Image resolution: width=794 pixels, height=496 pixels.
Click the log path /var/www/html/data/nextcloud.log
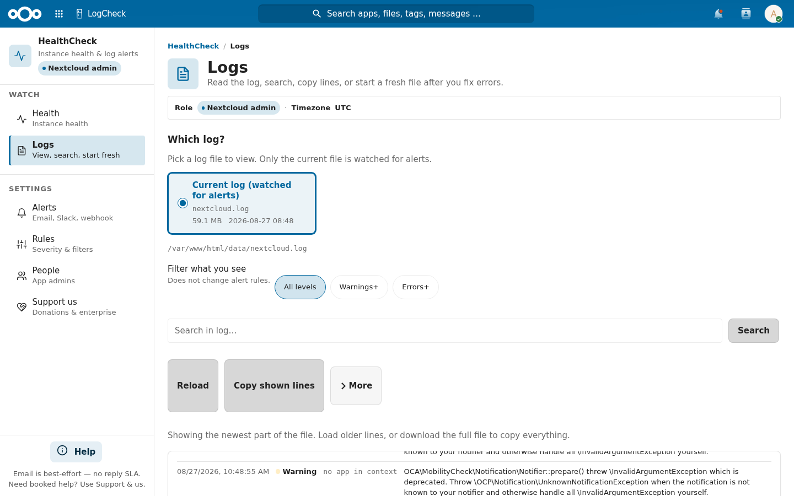pyautogui.click(x=237, y=249)
